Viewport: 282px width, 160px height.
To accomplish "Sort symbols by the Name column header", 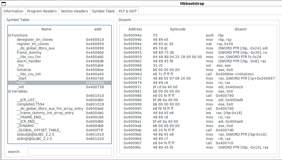I will [46, 29].
